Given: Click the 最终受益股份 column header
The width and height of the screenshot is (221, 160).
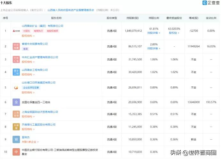Looking at the screenshot, I should (x=174, y=18).
